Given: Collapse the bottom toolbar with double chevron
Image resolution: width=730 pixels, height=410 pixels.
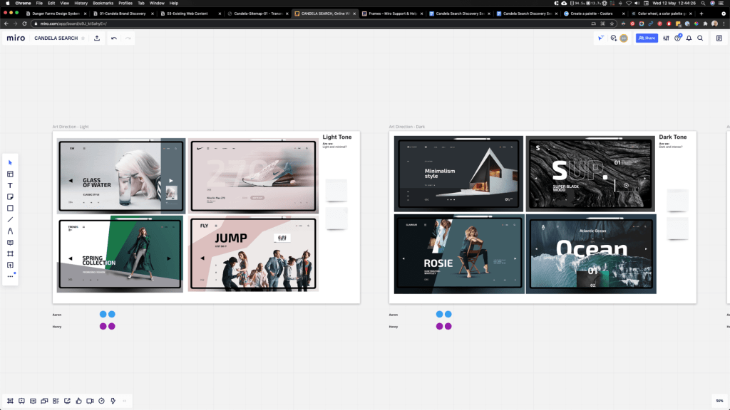Looking at the screenshot, I should [x=125, y=401].
